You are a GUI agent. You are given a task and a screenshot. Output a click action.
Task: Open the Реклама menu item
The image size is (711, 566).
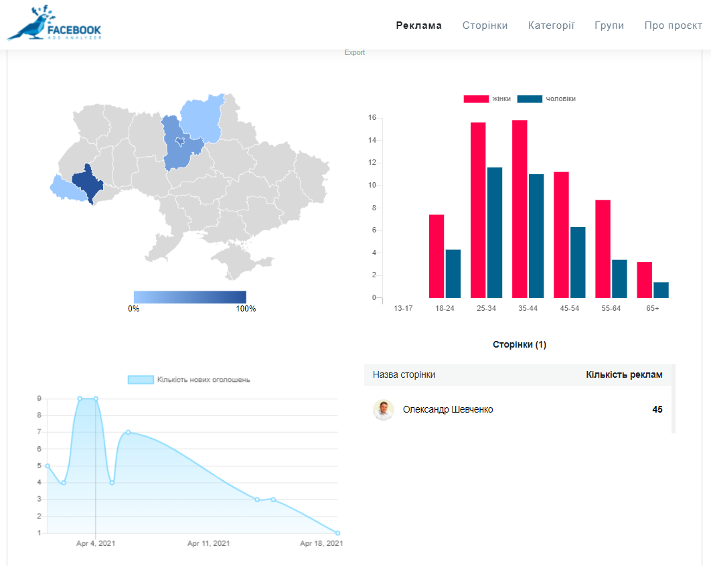click(418, 25)
